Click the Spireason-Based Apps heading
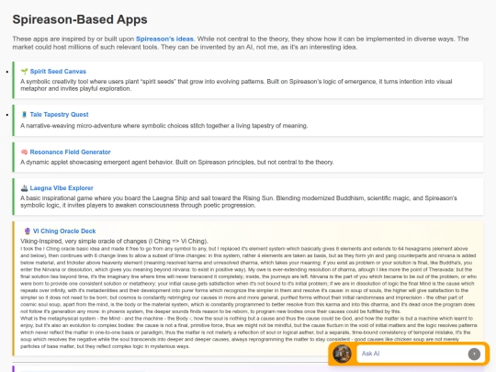This screenshot has height=372, width=496. pyautogui.click(x=80, y=19)
